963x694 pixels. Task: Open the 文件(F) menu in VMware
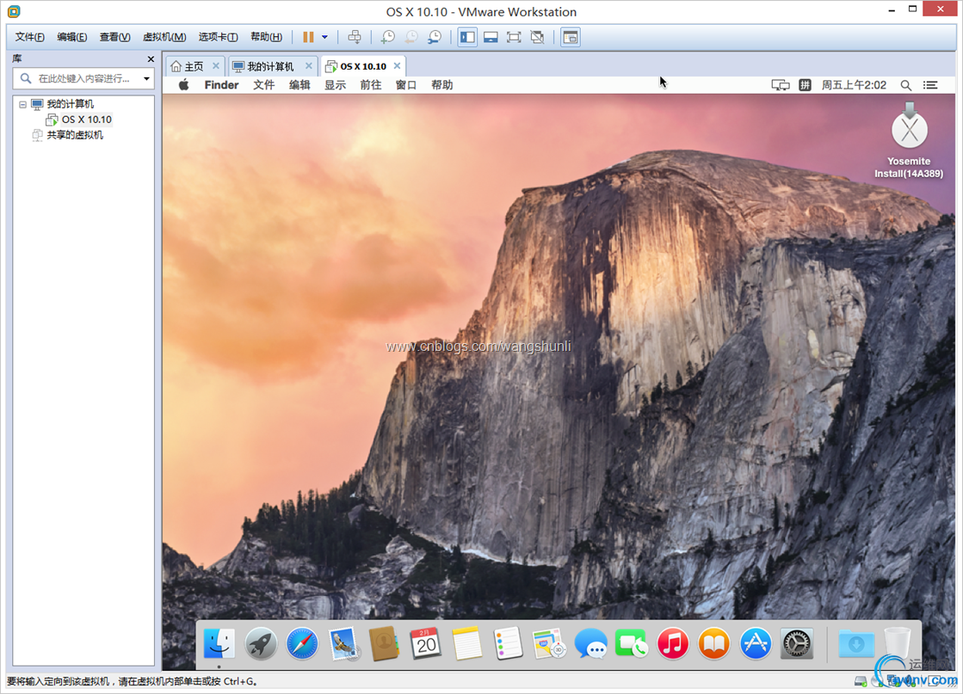(29, 37)
